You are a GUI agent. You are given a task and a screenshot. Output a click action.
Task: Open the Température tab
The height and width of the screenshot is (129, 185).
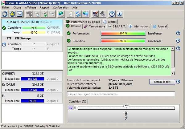(x=94, y=26)
